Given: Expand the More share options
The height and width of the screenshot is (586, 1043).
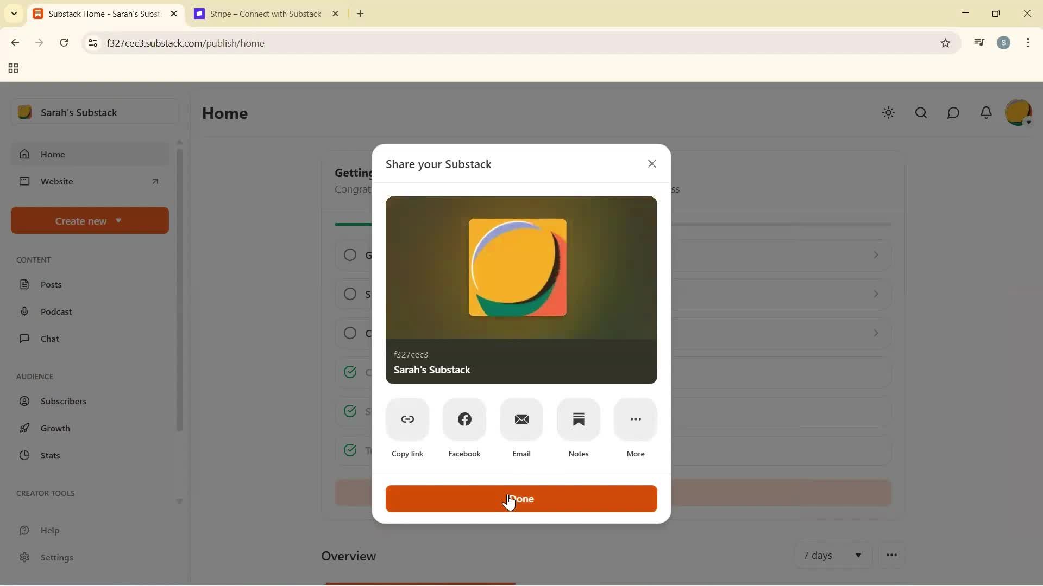Looking at the screenshot, I should pos(636,419).
